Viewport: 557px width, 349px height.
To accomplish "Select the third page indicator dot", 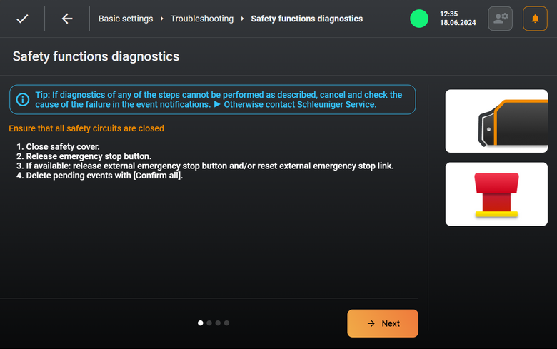I will [218, 323].
